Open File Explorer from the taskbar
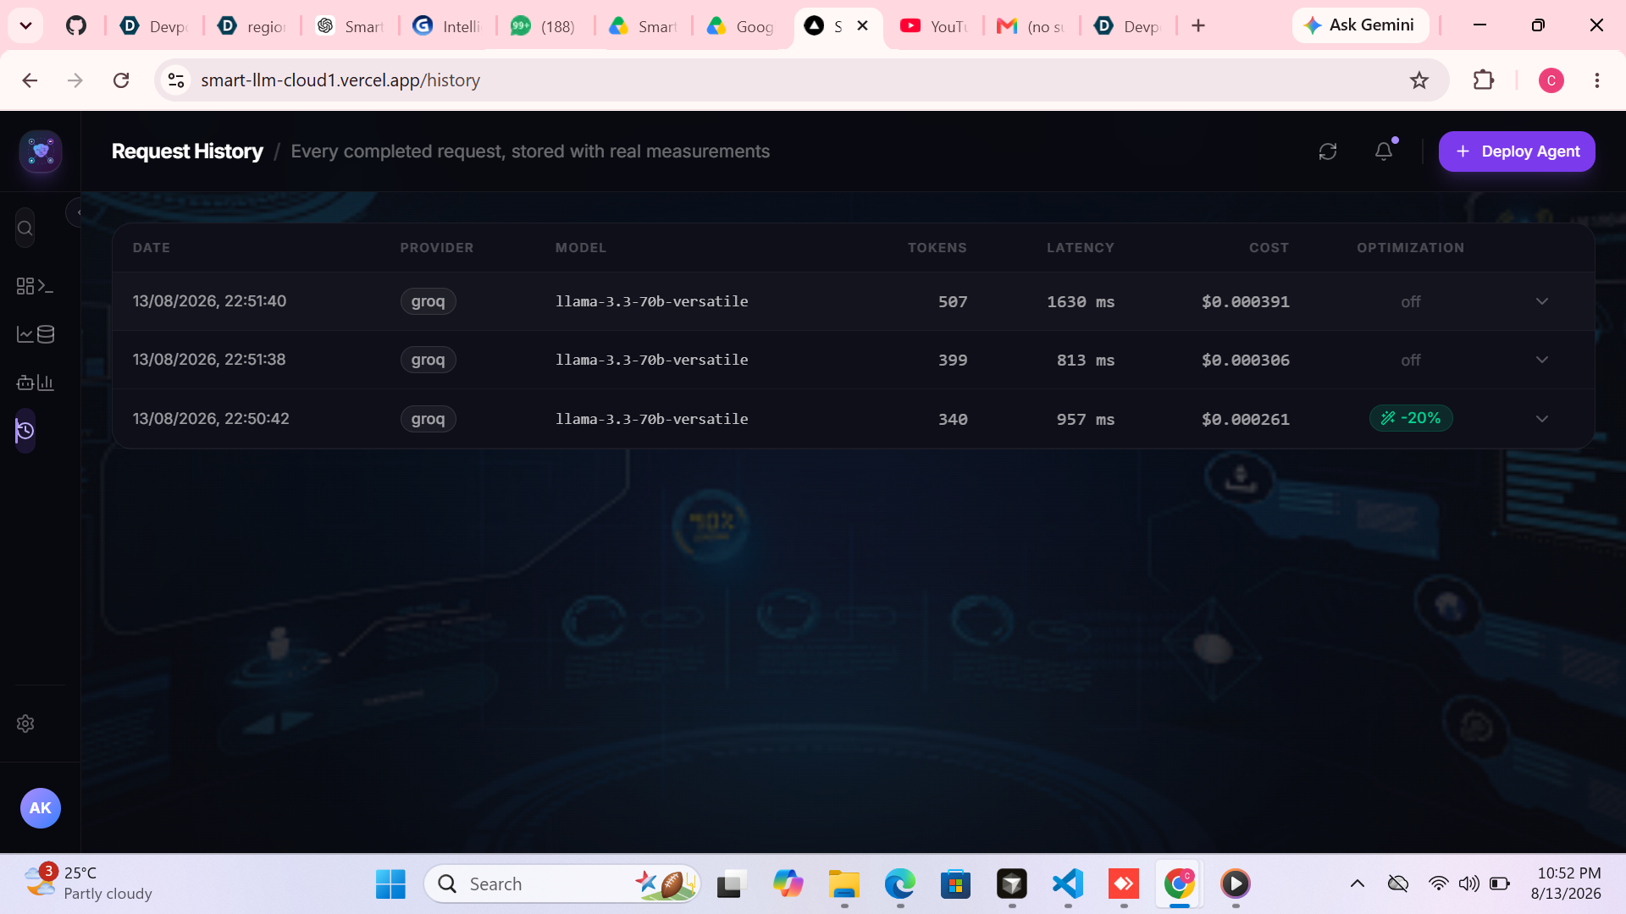This screenshot has height=914, width=1626. [x=844, y=884]
